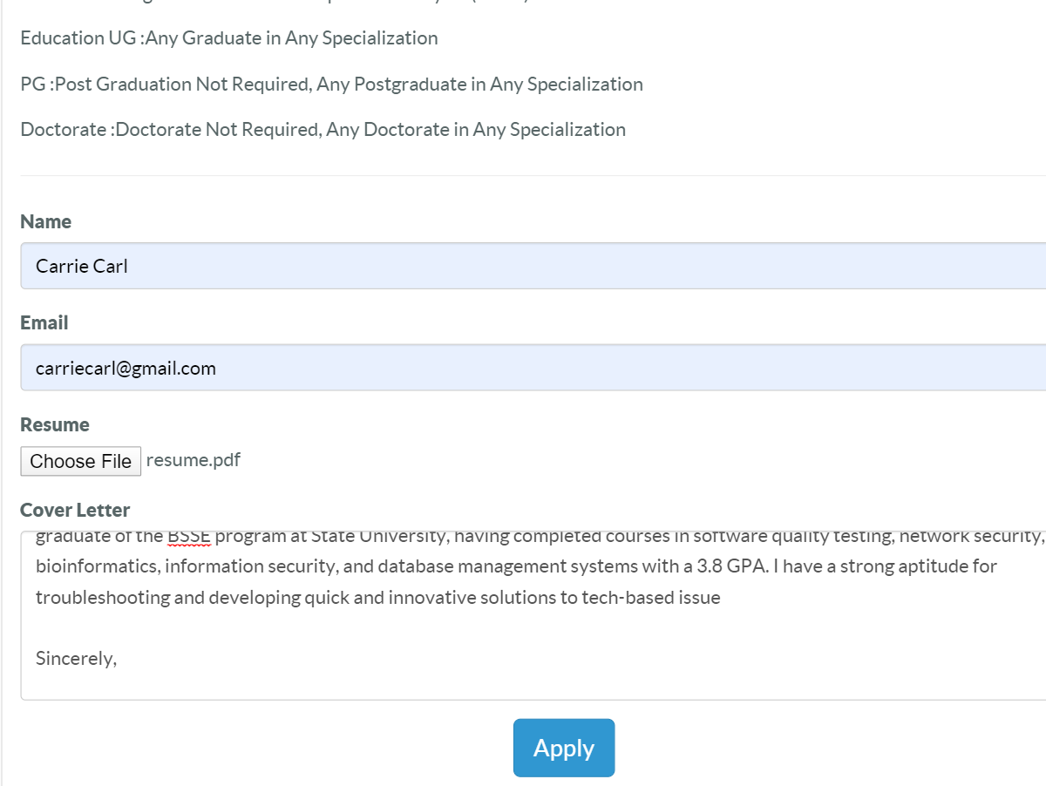Image resolution: width=1046 pixels, height=786 pixels.
Task: Click the Cover Letter label
Action: click(x=75, y=510)
